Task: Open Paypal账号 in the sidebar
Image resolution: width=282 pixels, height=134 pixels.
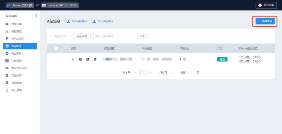Action: click(18, 39)
